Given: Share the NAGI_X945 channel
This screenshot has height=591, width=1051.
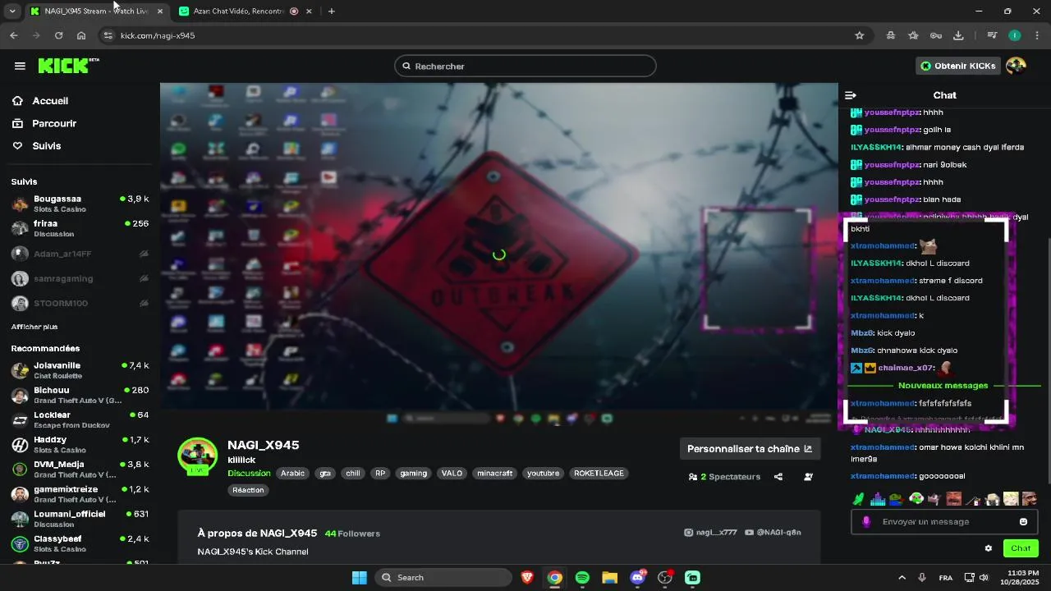Looking at the screenshot, I should tap(778, 477).
